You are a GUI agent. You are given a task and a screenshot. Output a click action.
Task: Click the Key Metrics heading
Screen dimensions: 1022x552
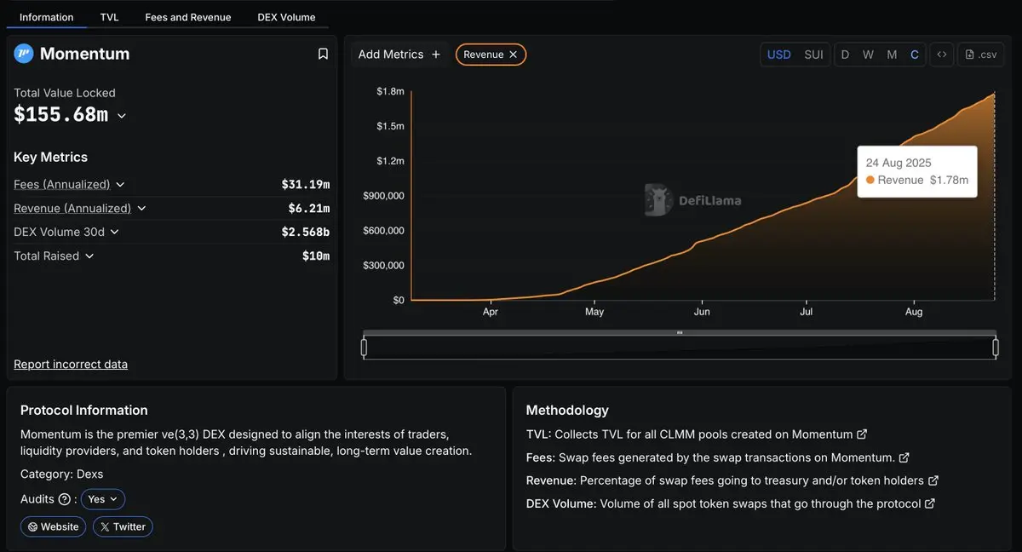coord(50,157)
